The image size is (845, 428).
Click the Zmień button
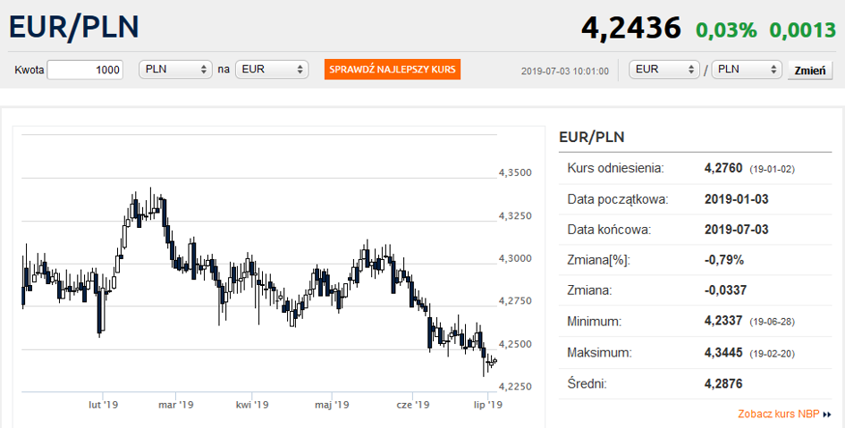click(x=808, y=71)
